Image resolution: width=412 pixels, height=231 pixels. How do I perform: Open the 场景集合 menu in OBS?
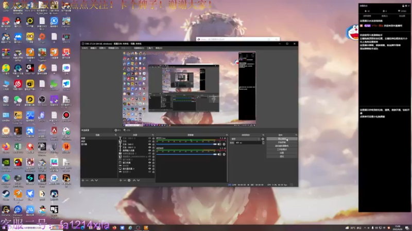pos(139,48)
